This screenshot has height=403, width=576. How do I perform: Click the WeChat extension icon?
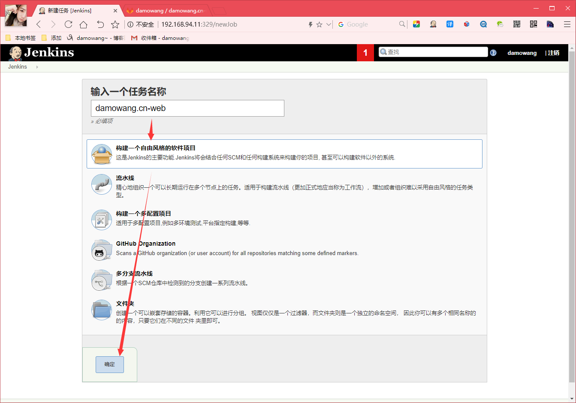[x=500, y=24]
